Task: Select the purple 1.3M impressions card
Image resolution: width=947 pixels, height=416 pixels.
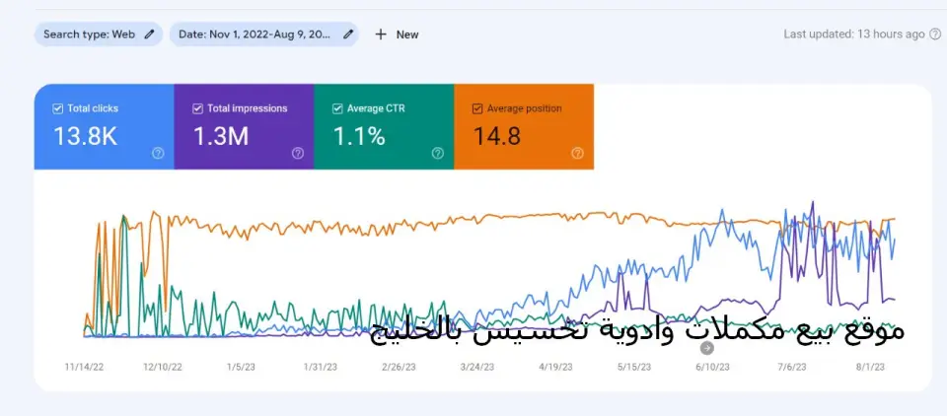Action: coord(244,127)
